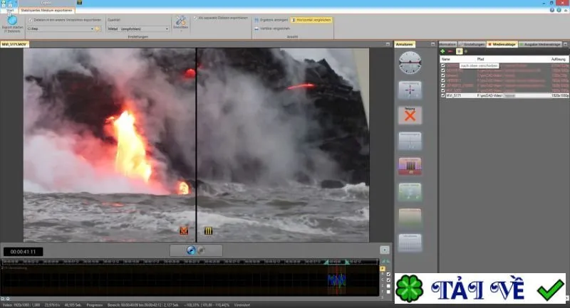
Task: Click the Neigung gauge with orange X
Action: click(410, 115)
